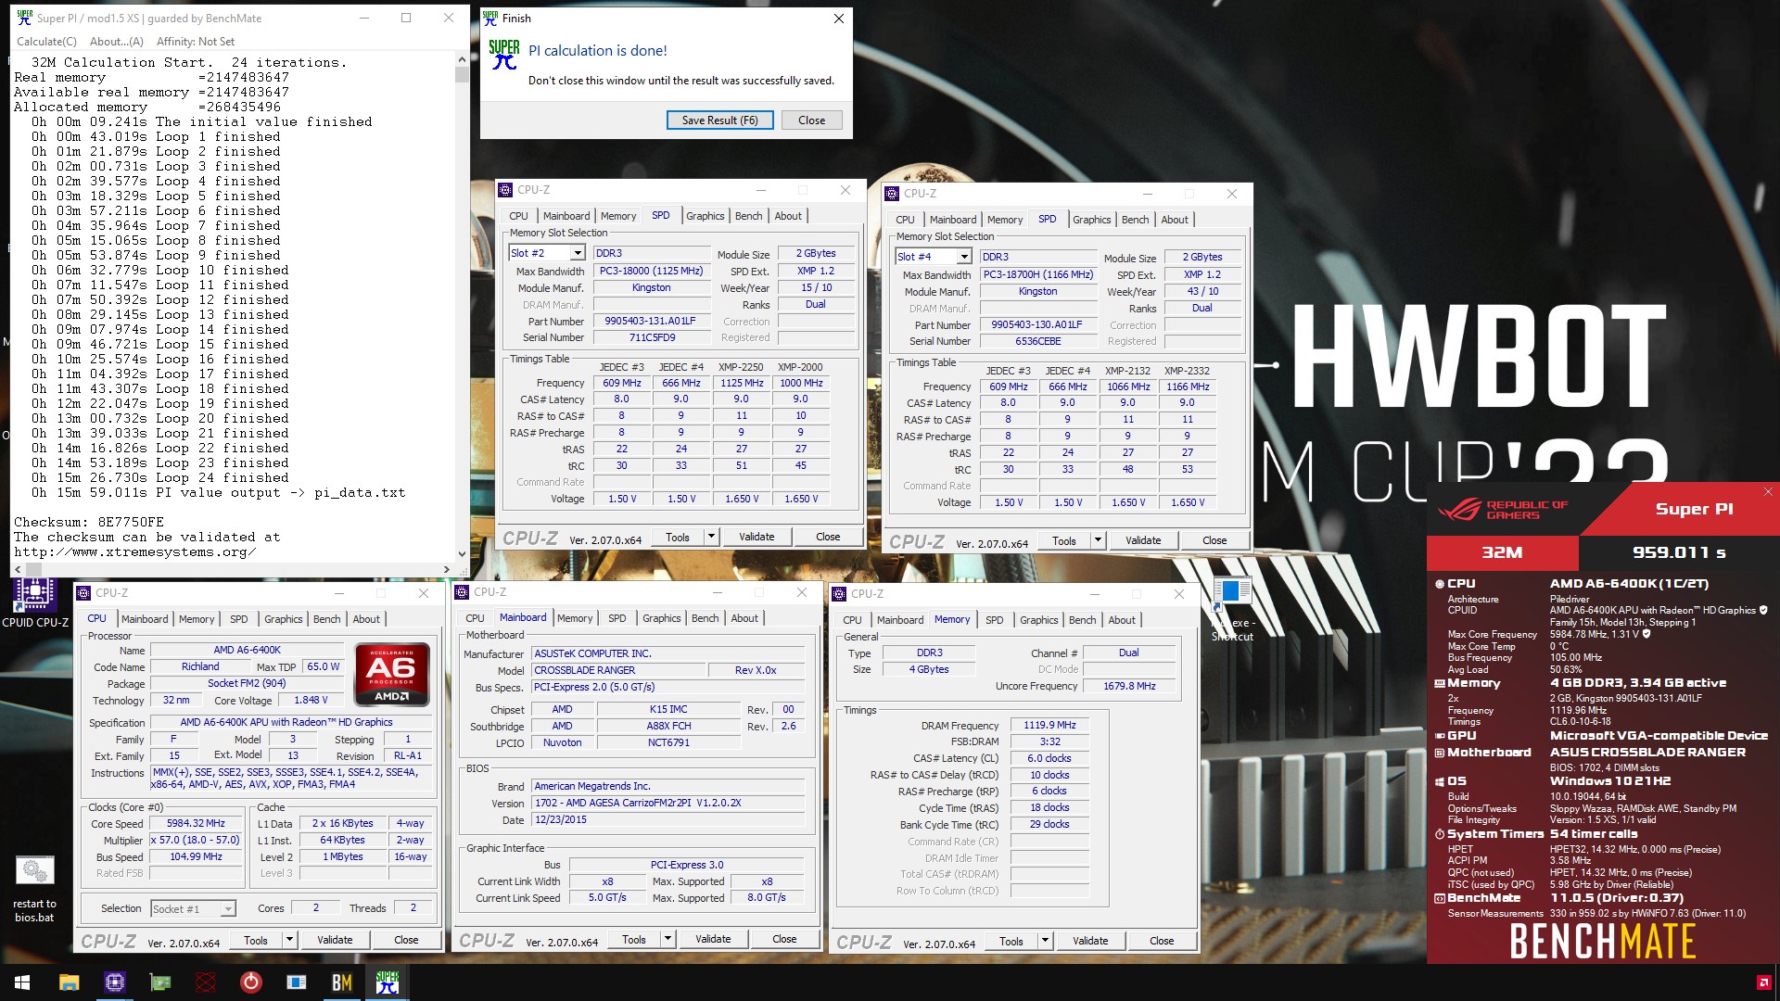Click Validate in Slot #2 SPD window
Screen dimensions: 1780x1001
tap(756, 537)
